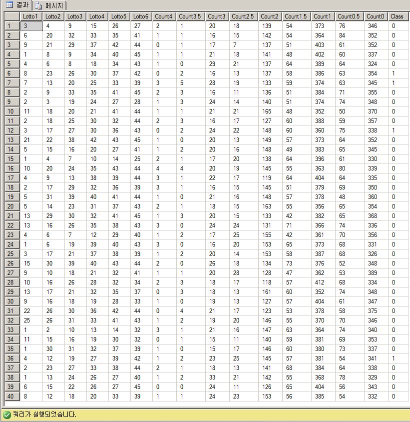The height and width of the screenshot is (422, 410).
Task: Select row header number 36
Action: coord(12,358)
